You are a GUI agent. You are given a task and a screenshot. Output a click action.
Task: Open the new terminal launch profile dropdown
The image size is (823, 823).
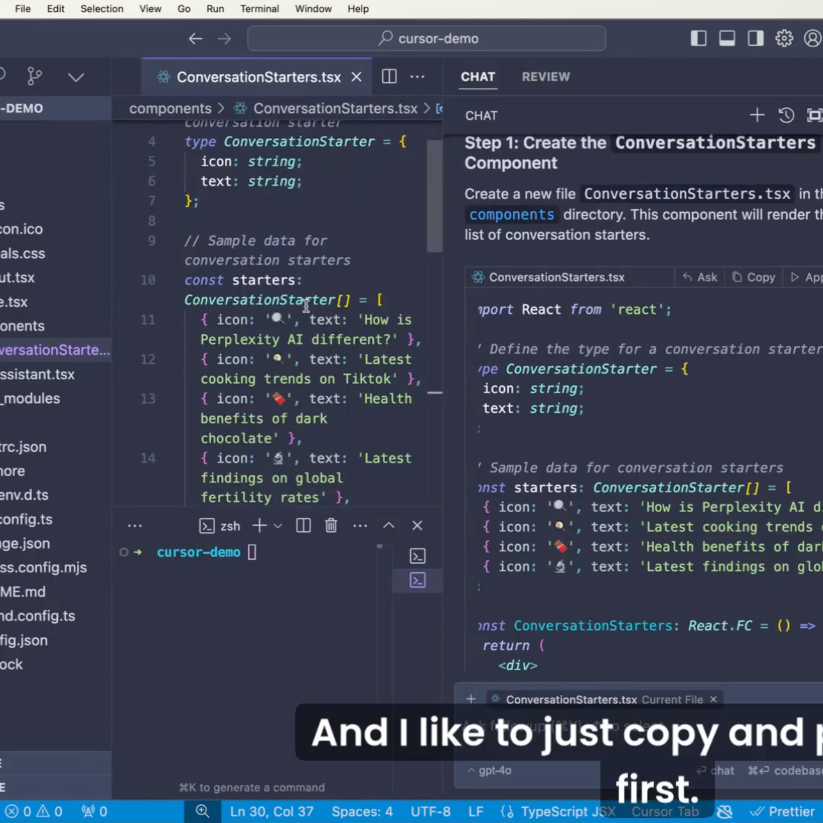[x=278, y=526]
